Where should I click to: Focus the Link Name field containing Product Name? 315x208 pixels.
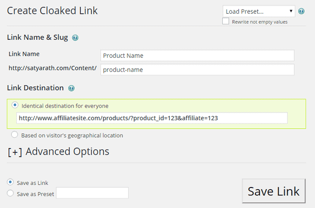[197, 56]
